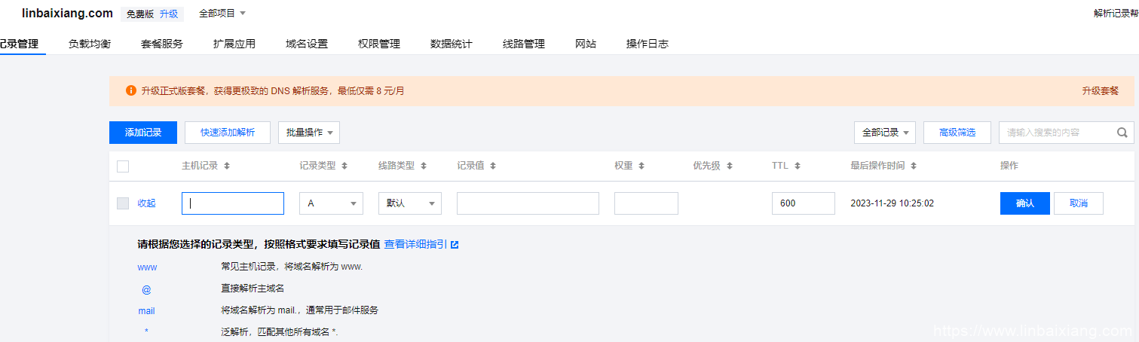
Task: Click the orange info icon in the upgrade banner
Action: click(x=131, y=90)
